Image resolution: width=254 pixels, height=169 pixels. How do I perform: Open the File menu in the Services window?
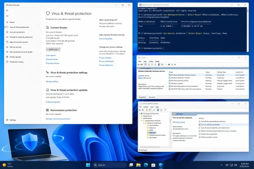(x=140, y=62)
